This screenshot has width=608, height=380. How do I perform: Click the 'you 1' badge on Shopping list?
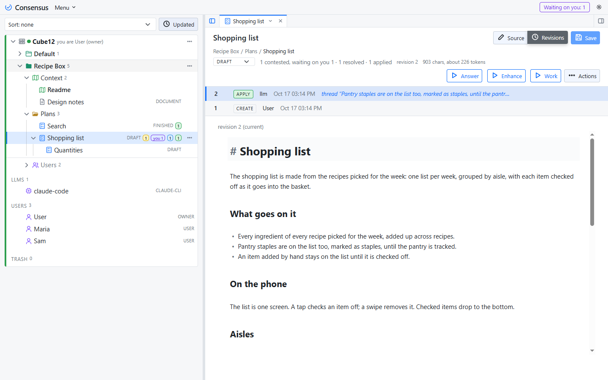(158, 138)
